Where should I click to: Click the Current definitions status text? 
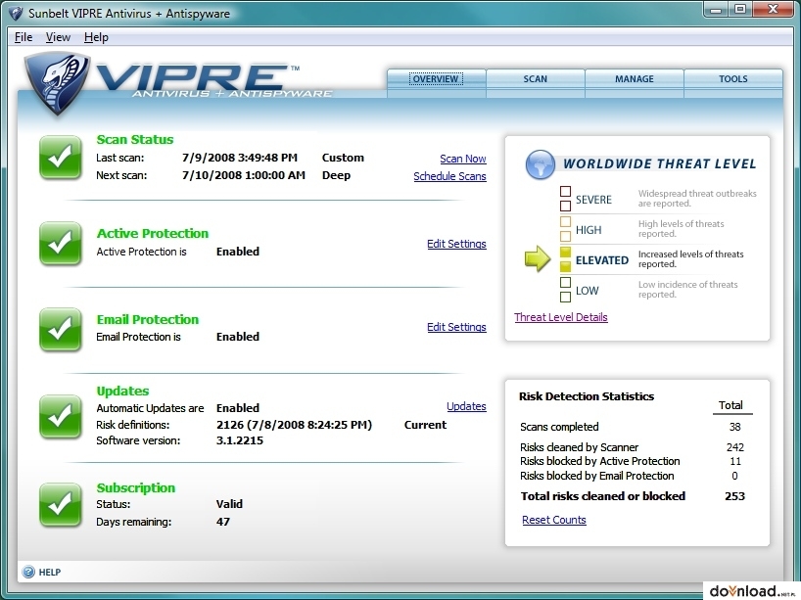[425, 425]
